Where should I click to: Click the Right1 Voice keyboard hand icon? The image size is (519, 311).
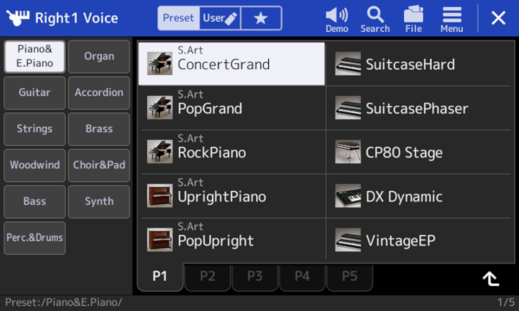pyautogui.click(x=17, y=17)
